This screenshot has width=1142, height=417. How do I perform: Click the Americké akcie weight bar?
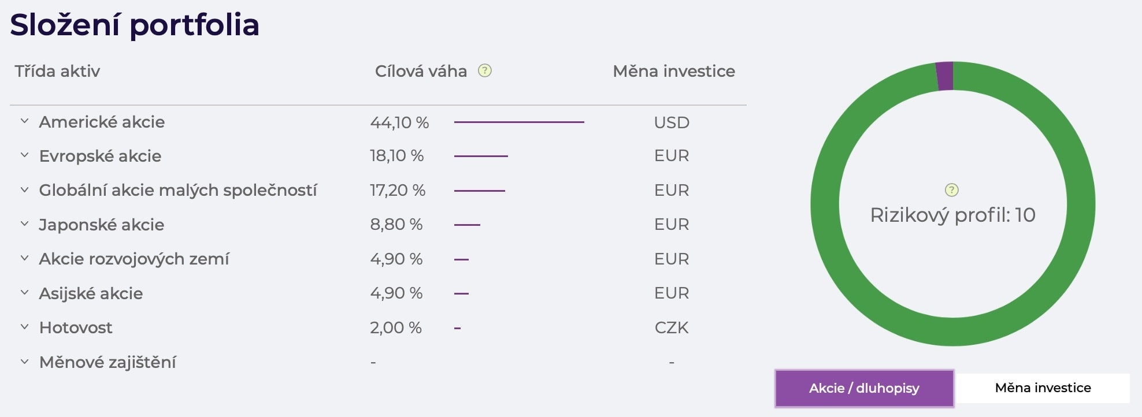click(x=519, y=122)
